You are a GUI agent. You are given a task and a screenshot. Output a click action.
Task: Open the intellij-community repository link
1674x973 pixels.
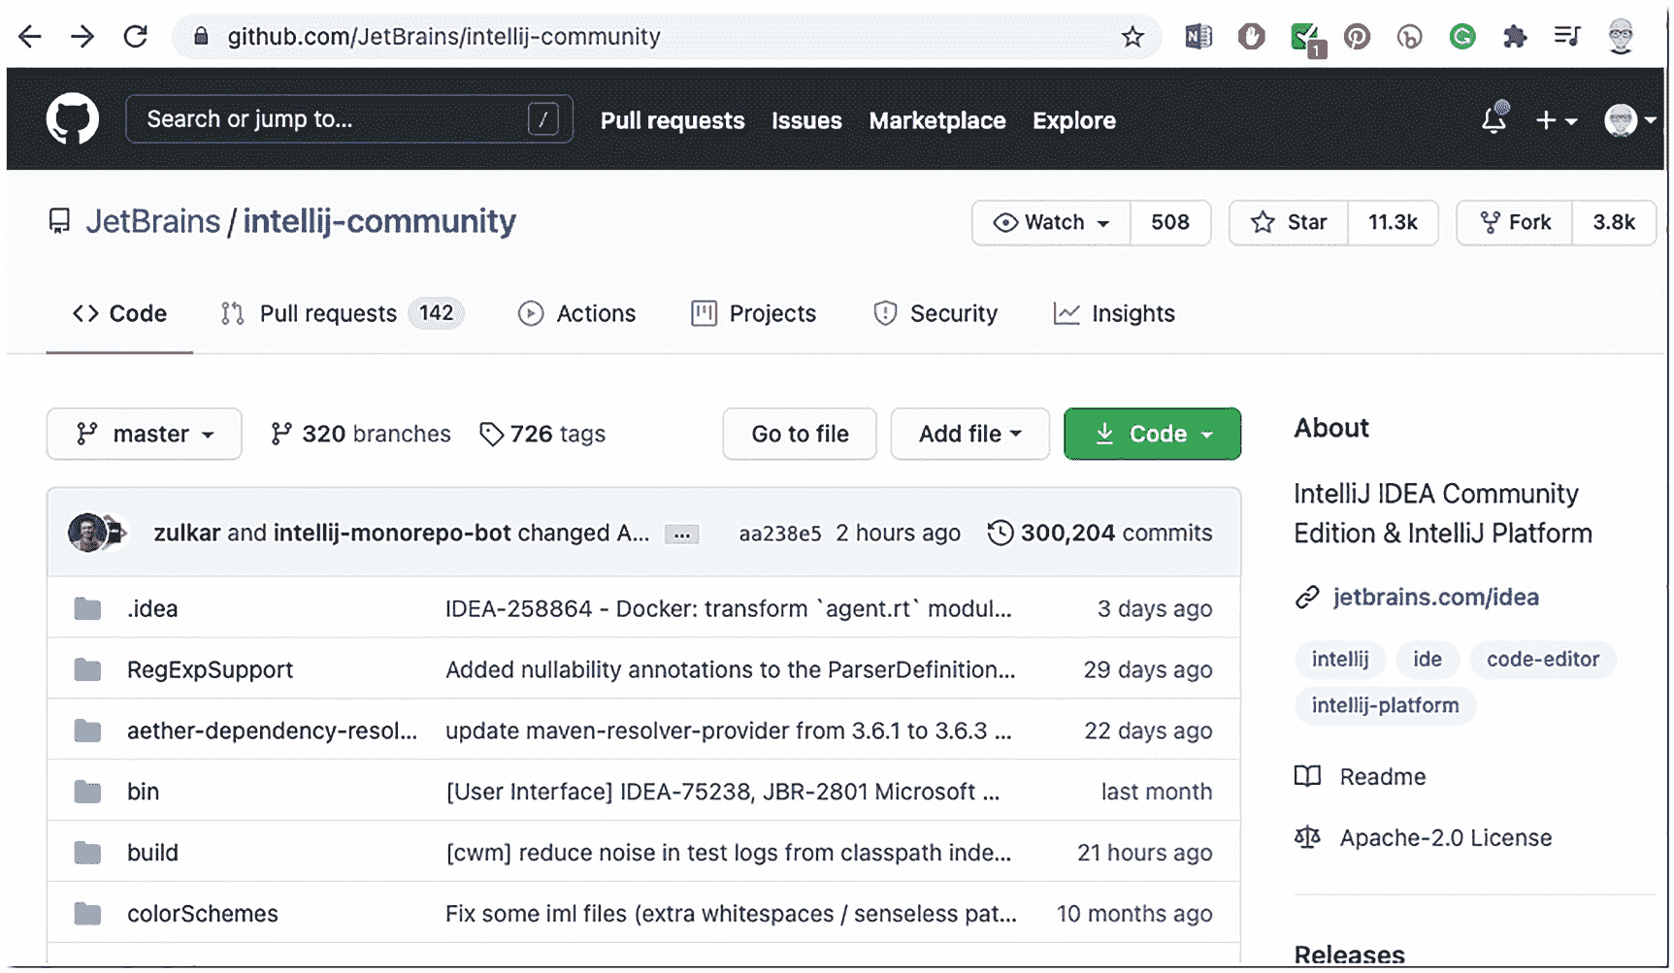pyautogui.click(x=379, y=221)
